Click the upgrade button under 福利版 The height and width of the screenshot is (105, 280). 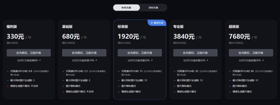pos(28,53)
